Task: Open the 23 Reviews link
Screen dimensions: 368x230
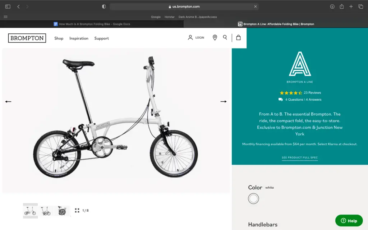Action: click(312, 93)
